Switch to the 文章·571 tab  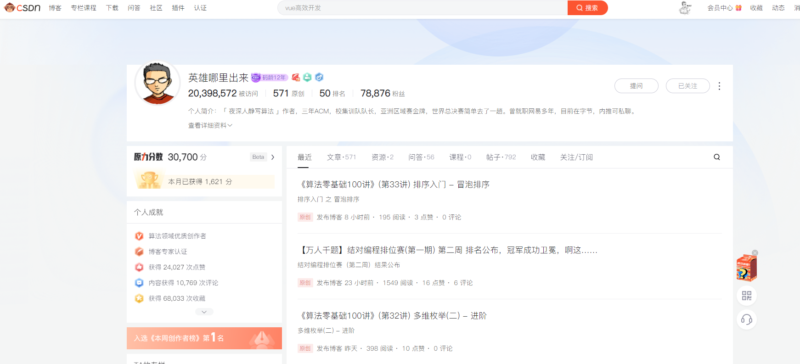(x=342, y=157)
